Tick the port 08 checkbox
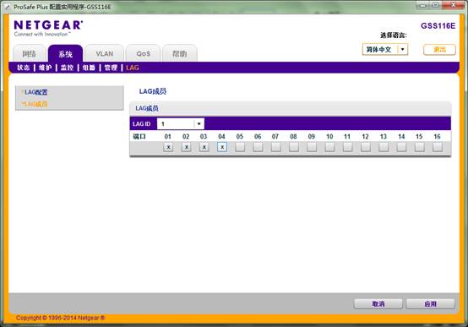This screenshot has height=327, width=468. (x=294, y=147)
